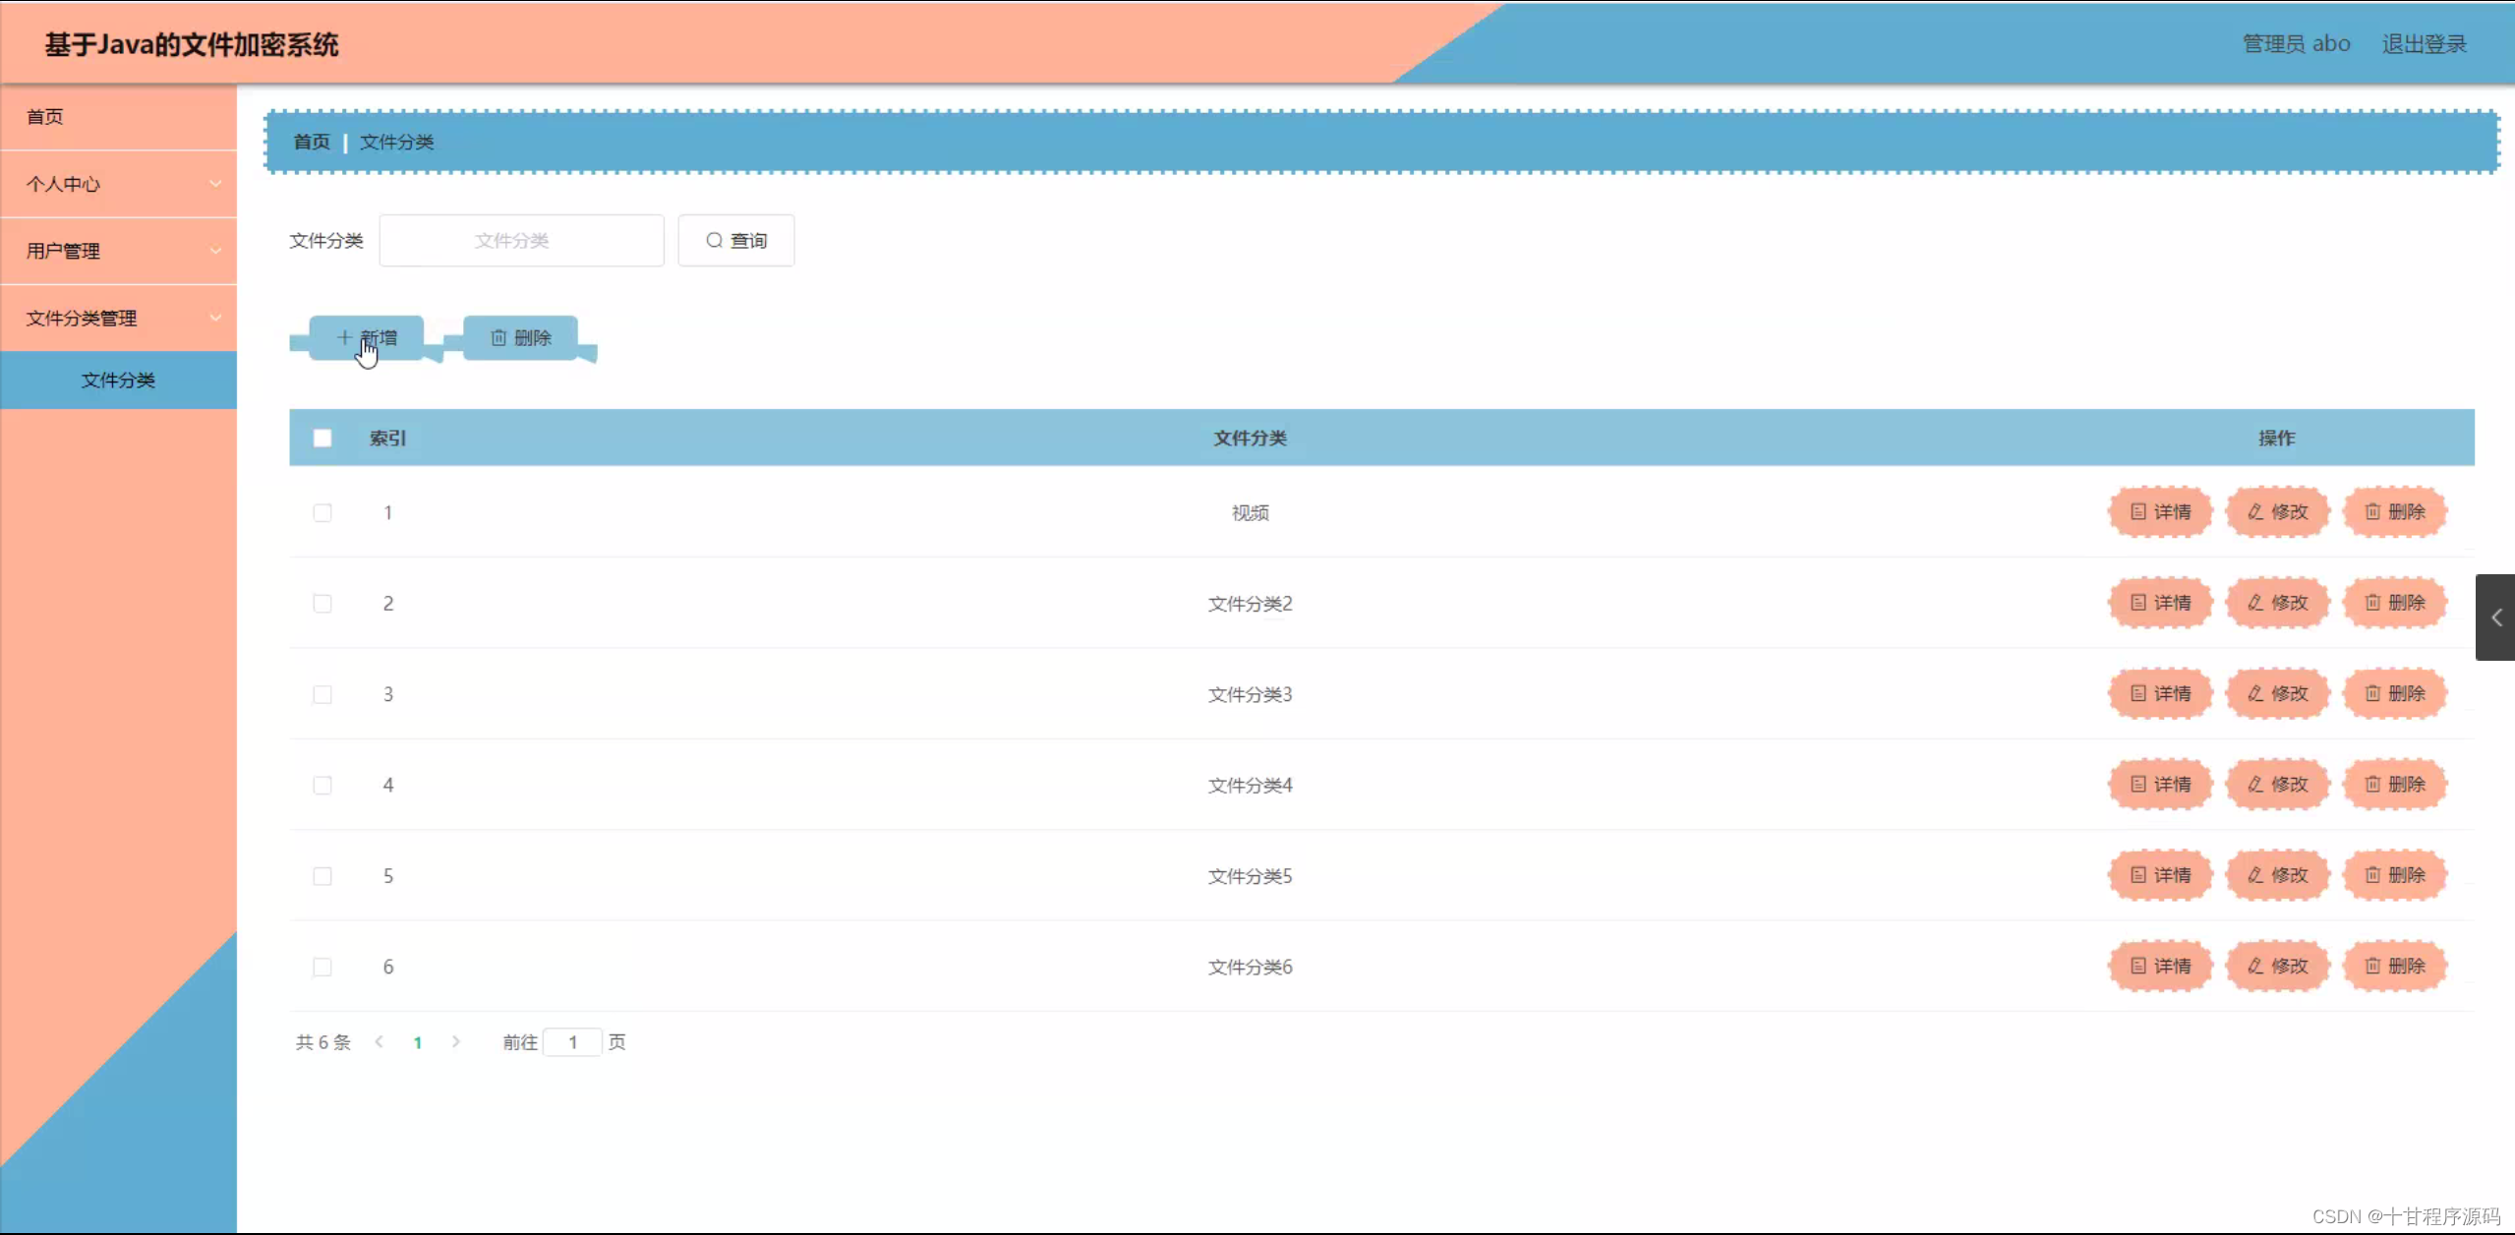Click the 查询 search magnifier button
Image resolution: width=2515 pixels, height=1235 pixels.
[x=735, y=241]
